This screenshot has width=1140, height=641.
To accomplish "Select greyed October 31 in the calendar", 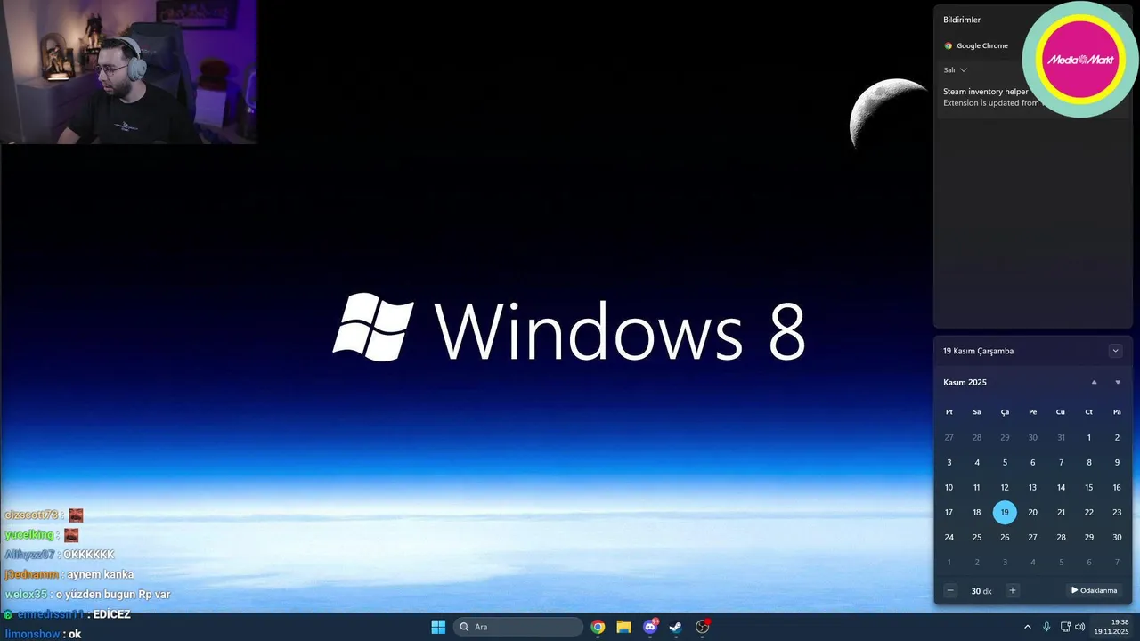I will [x=1061, y=437].
